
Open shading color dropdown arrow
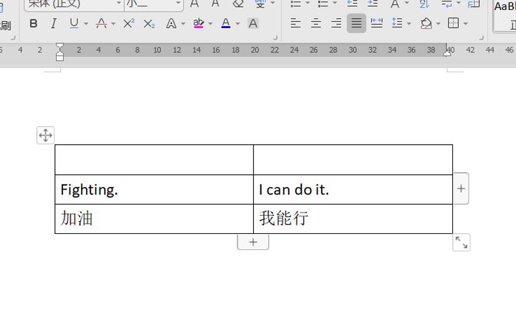pos(438,24)
